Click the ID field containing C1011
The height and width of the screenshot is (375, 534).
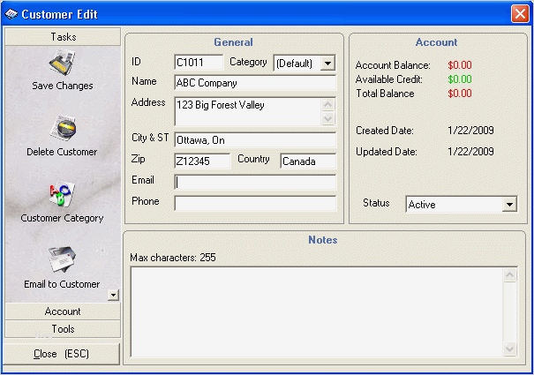point(199,63)
